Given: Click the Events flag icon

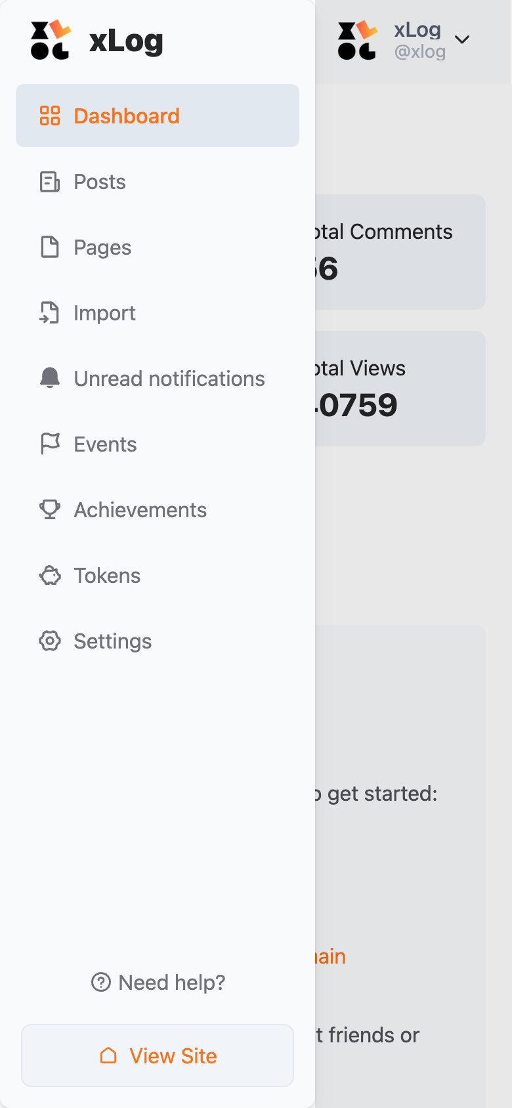Looking at the screenshot, I should (x=50, y=444).
